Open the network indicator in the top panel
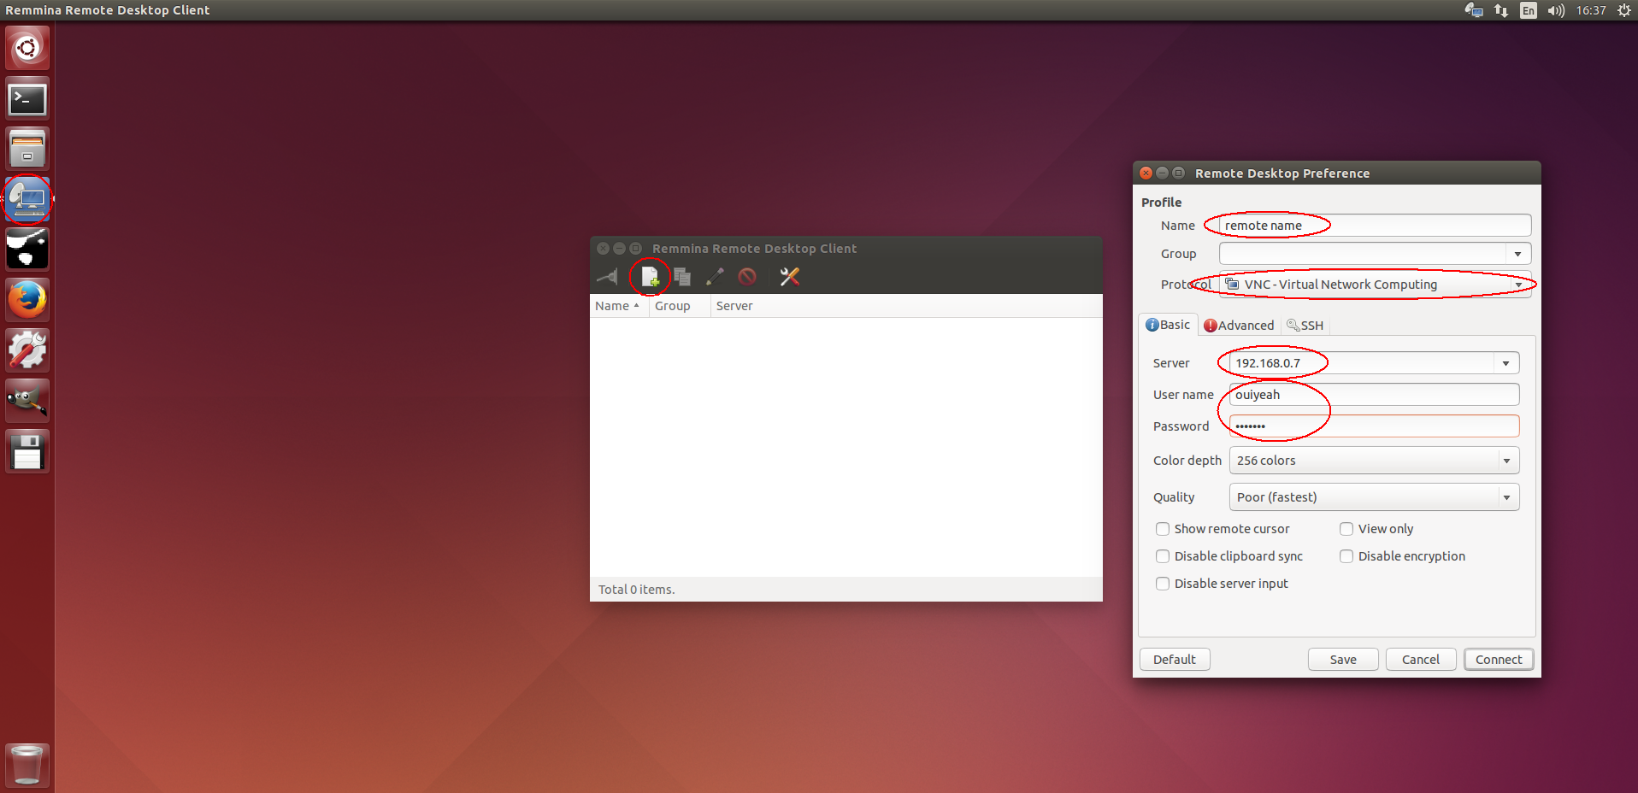The image size is (1638, 793). click(x=1501, y=10)
